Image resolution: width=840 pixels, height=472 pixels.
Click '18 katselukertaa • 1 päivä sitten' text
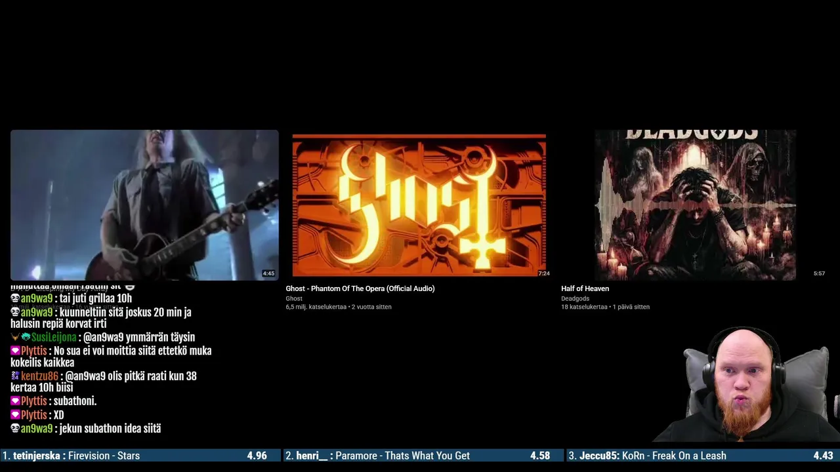coord(605,307)
